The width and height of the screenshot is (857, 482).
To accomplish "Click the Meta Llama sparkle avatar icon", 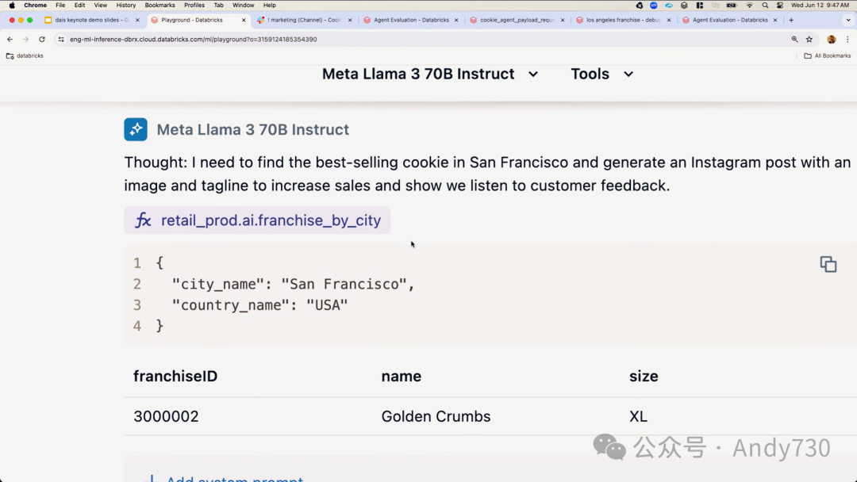I will 136,129.
